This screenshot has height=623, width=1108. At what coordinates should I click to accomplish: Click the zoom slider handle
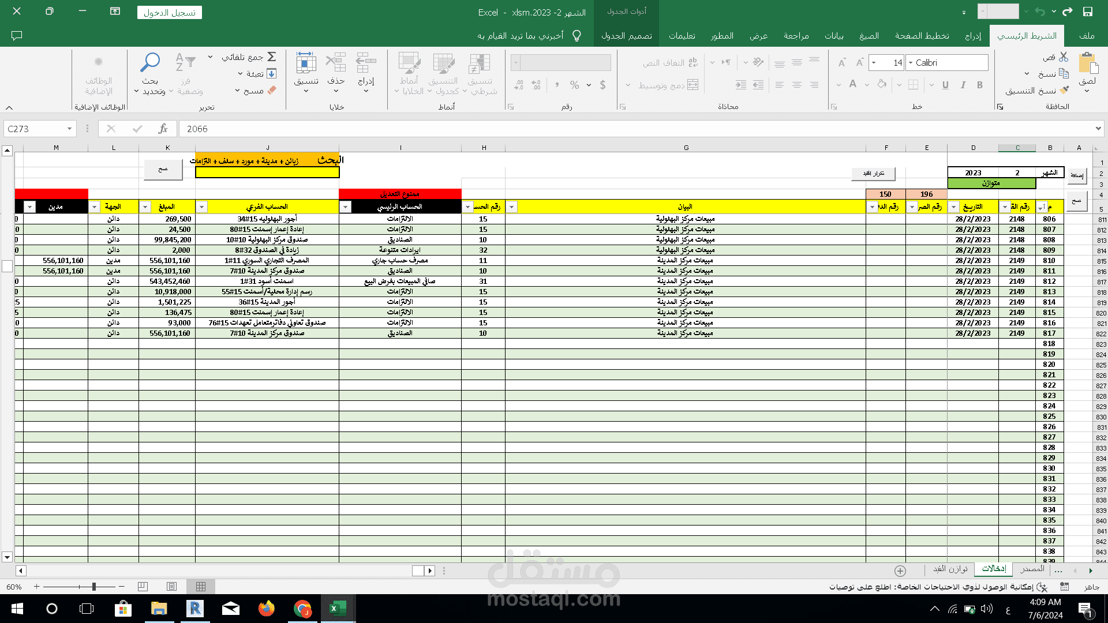point(93,587)
